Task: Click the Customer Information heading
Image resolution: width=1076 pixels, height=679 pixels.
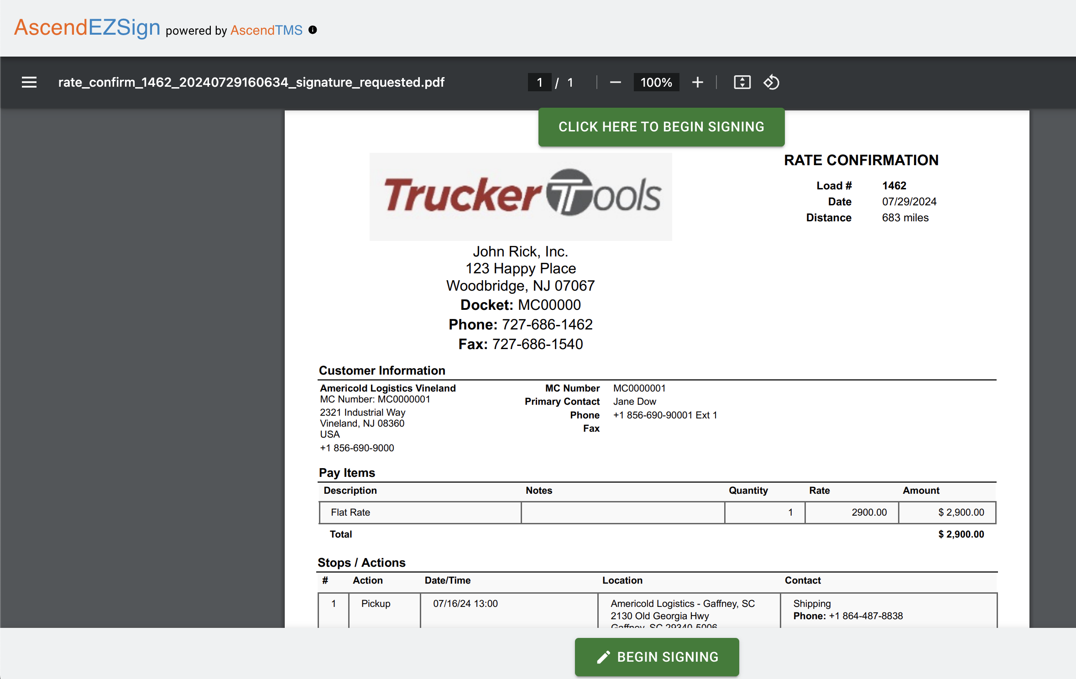Action: [382, 371]
